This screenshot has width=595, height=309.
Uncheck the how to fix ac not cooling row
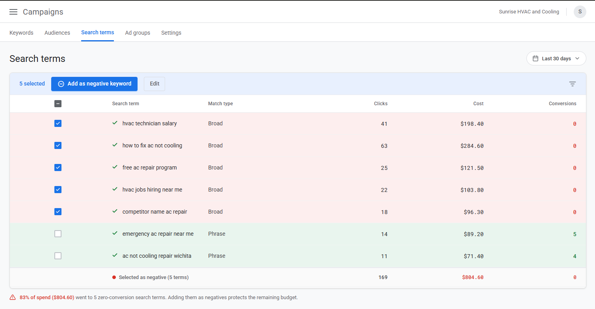(x=58, y=145)
